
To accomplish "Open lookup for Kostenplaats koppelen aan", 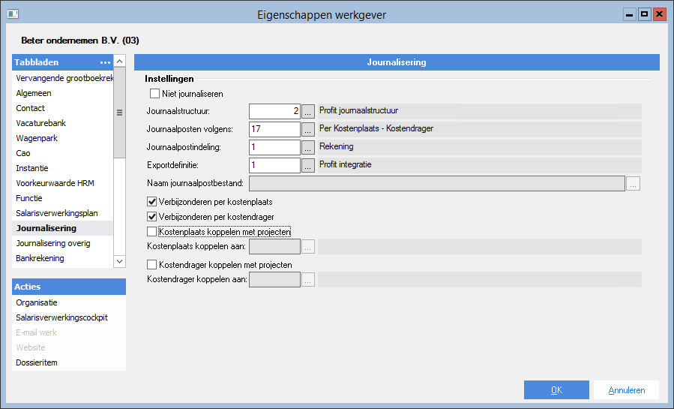I will [x=308, y=247].
